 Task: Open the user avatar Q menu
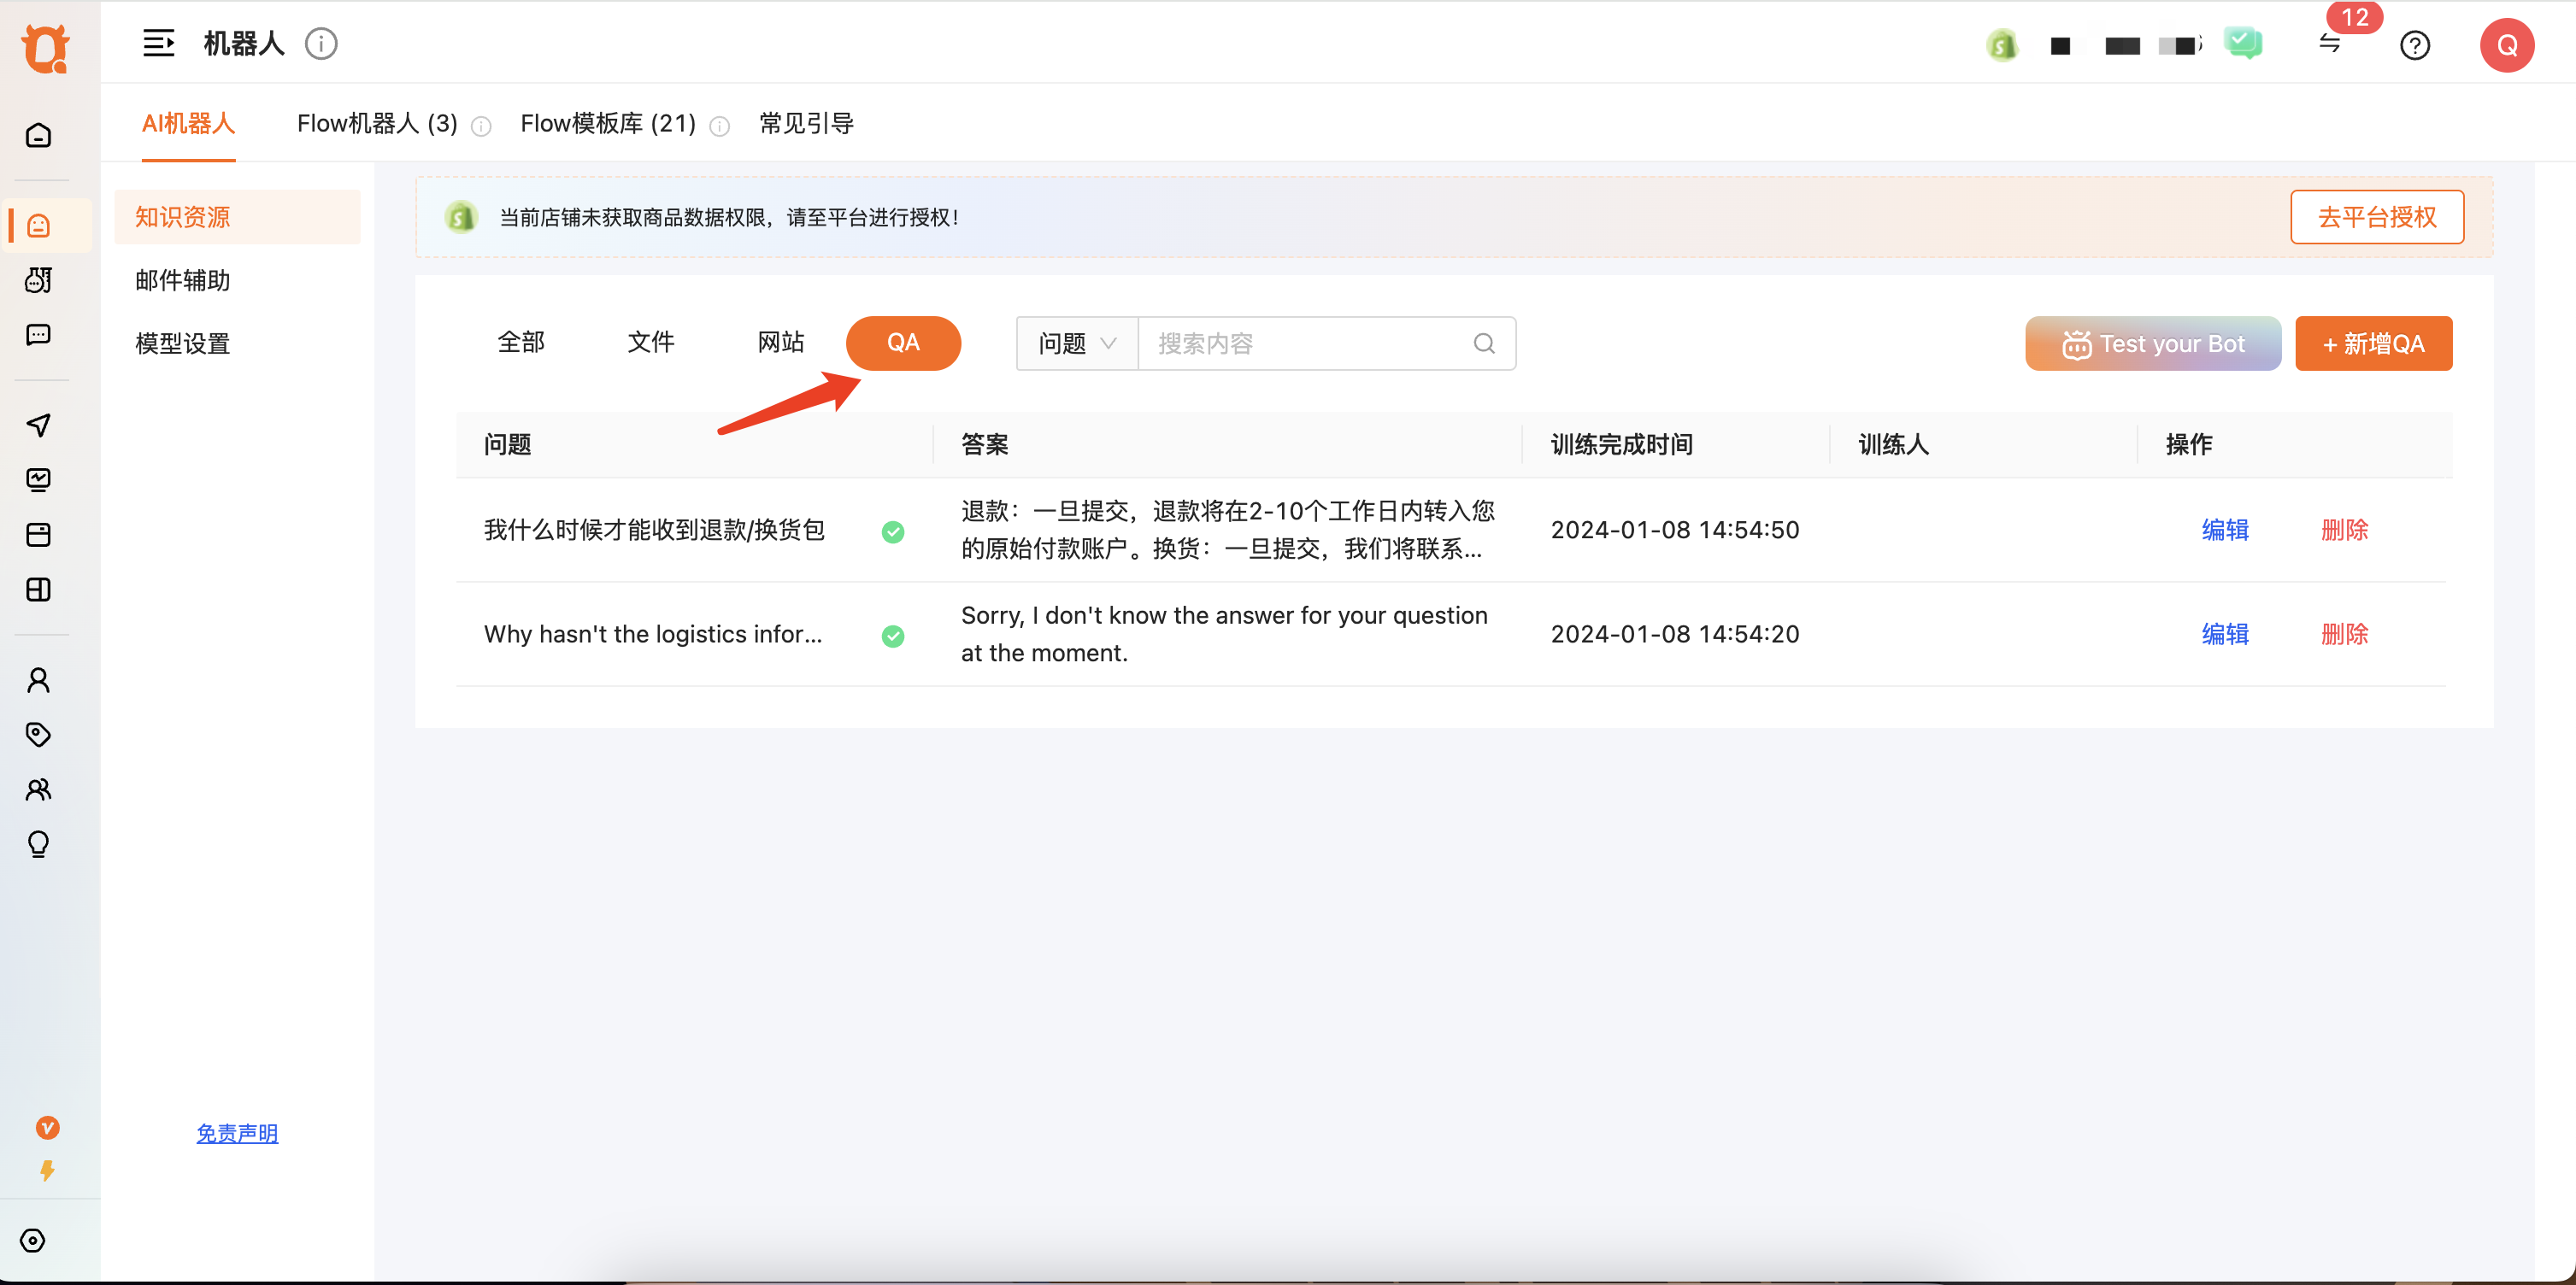click(2506, 45)
